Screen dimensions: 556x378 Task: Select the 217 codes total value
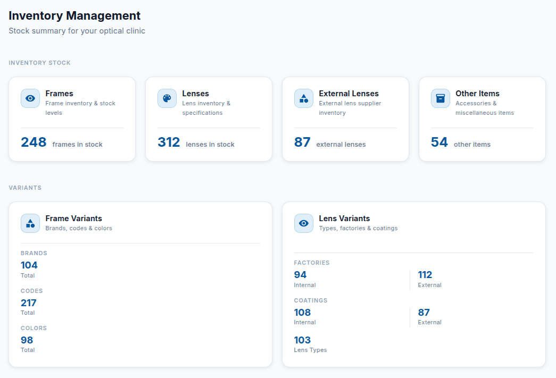click(x=28, y=303)
